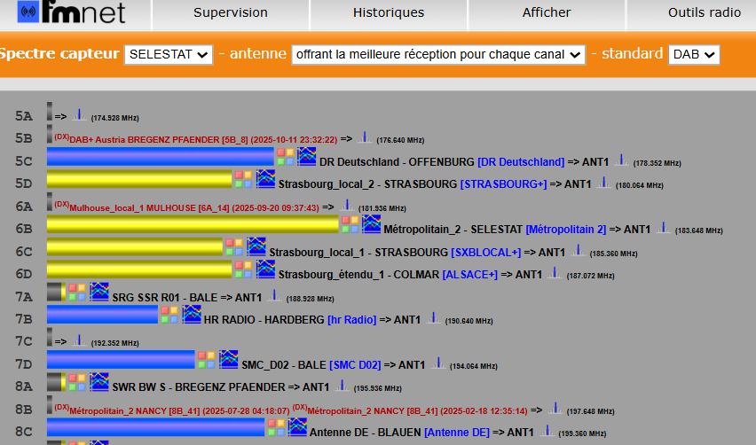Open spectrum chart icon for Métropolitain_2 SELESTAT

(371, 224)
